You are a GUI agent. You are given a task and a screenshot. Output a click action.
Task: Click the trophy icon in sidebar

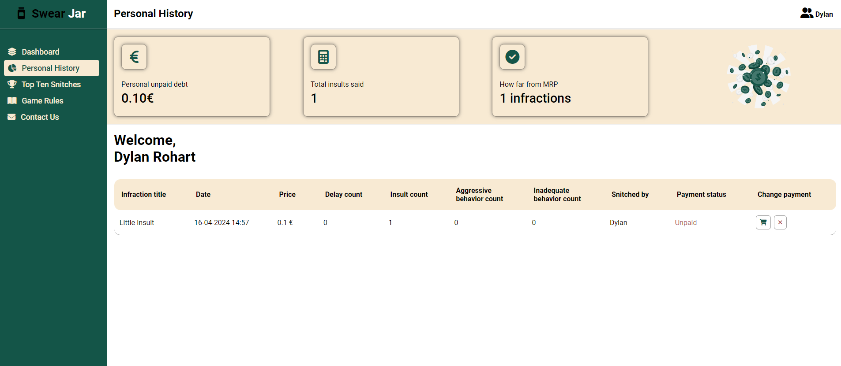click(x=12, y=84)
